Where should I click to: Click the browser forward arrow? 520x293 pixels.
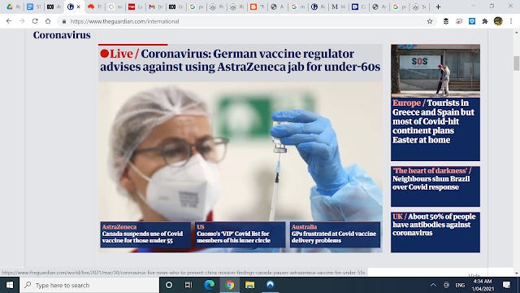pyautogui.click(x=22, y=21)
